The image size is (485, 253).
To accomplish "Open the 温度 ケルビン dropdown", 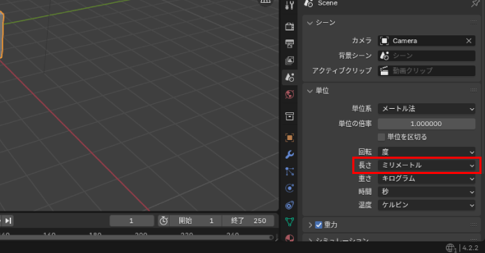I will tap(427, 205).
